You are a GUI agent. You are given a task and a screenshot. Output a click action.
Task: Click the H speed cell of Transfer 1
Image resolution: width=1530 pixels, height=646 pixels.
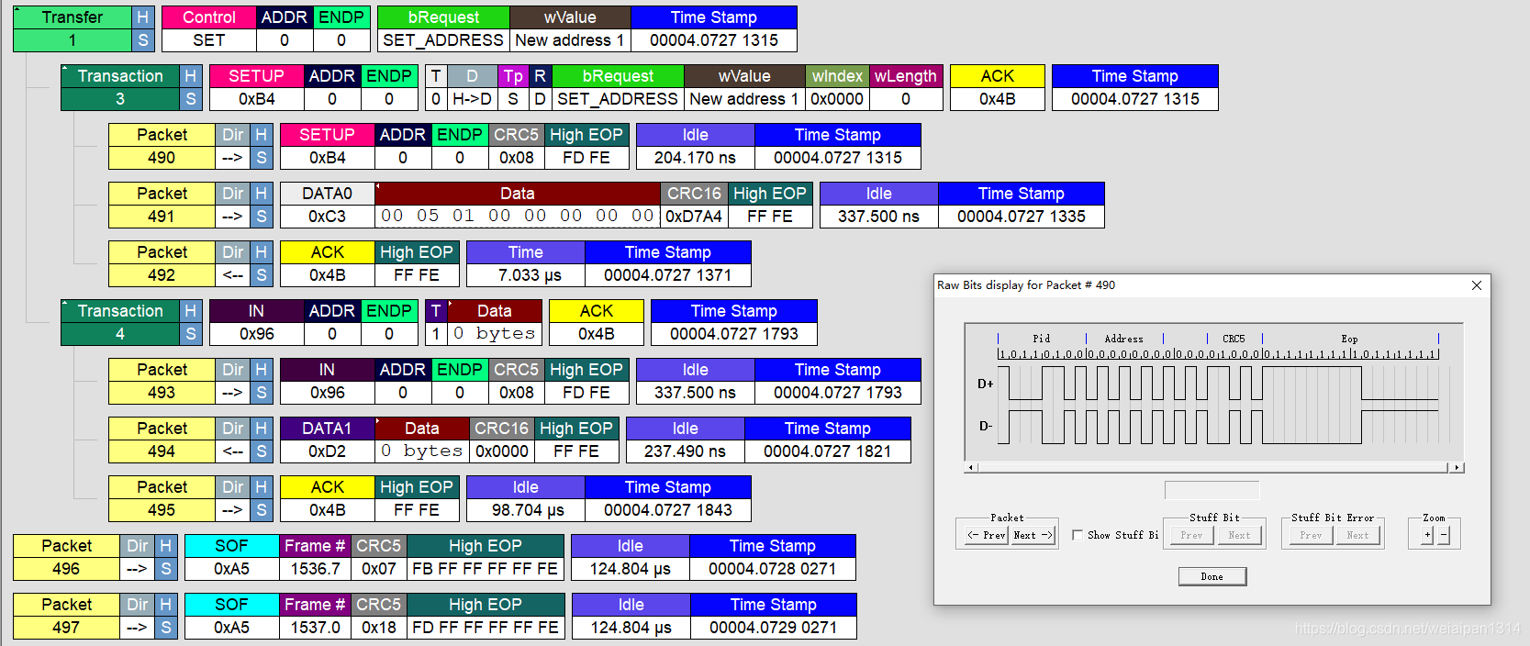(142, 17)
